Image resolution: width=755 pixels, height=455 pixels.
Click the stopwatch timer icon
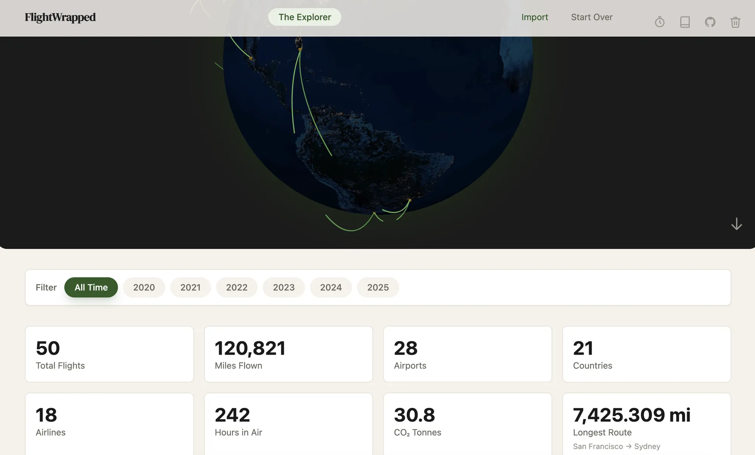[659, 22]
